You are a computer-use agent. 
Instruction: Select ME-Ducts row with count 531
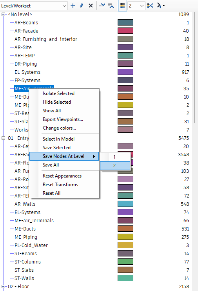(25, 229)
